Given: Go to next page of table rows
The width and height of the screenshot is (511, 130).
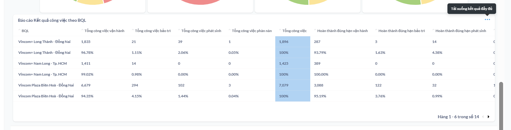Looking at the screenshot, I should pyautogui.click(x=488, y=117).
